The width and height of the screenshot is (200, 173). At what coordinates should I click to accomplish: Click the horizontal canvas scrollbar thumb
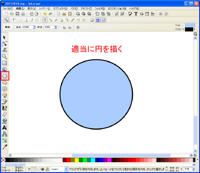pos(121,155)
